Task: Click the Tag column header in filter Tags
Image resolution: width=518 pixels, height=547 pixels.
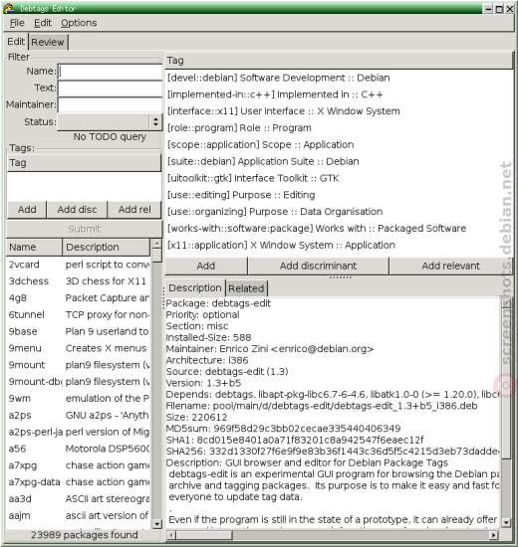Action: coord(84,163)
